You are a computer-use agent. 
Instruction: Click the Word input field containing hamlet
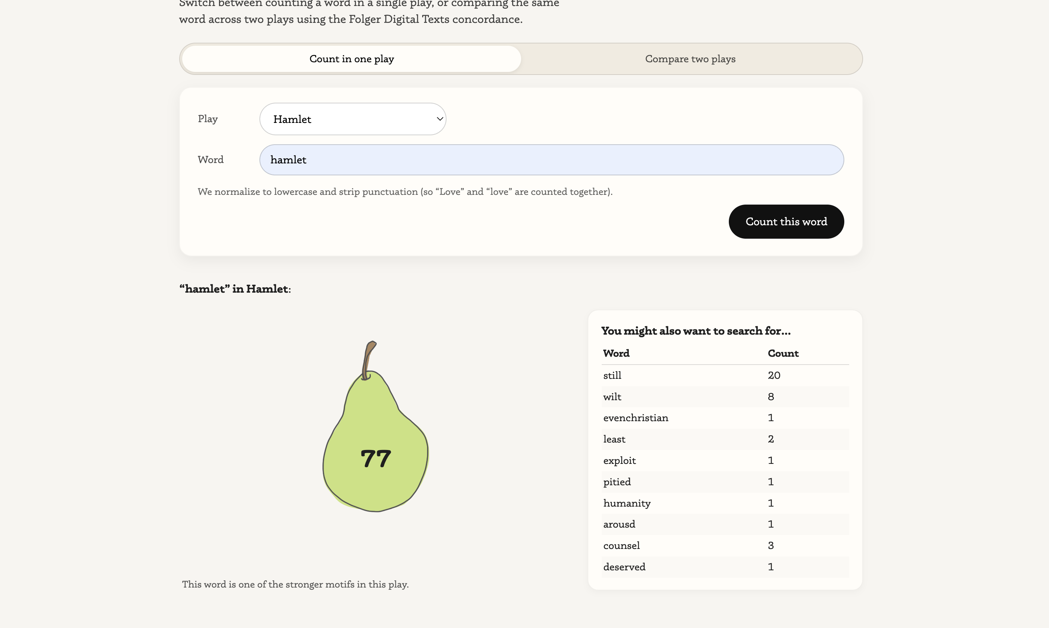(x=551, y=160)
